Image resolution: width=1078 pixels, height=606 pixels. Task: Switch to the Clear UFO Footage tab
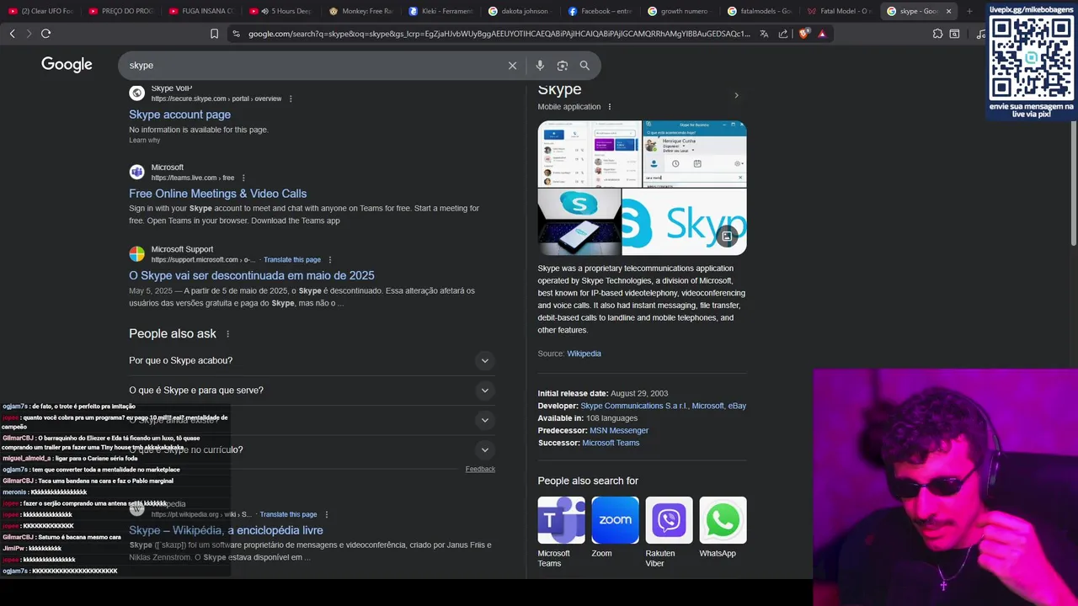41,11
